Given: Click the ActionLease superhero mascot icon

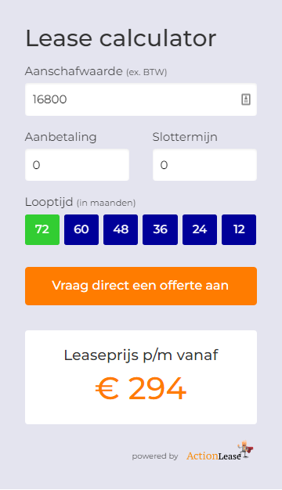Looking at the screenshot, I should coord(246,449).
